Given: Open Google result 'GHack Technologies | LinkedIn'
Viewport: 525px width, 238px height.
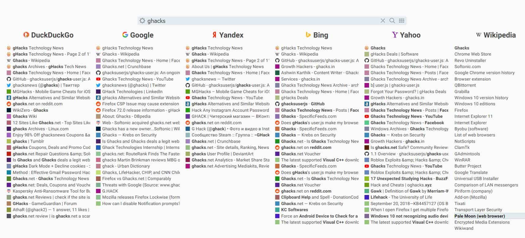Looking at the screenshot, I should [132, 92].
